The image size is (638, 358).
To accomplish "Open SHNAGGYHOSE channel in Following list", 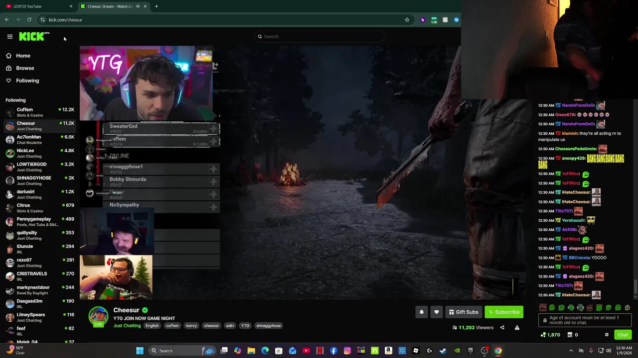I will point(40,180).
